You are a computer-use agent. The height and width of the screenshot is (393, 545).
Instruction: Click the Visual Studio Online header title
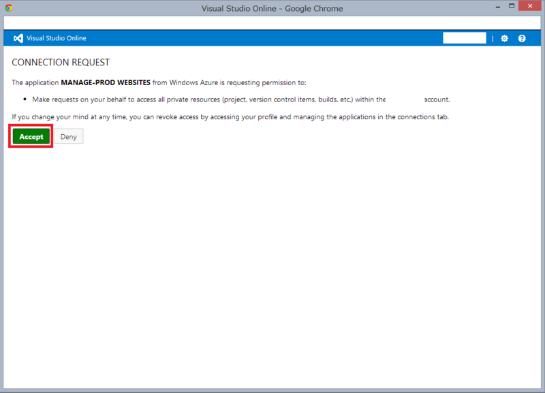point(57,38)
